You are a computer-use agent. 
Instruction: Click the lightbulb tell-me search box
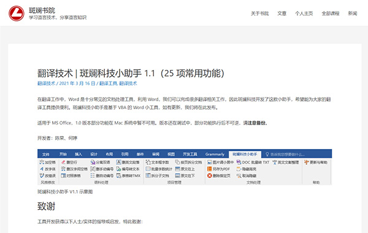coord(285,154)
